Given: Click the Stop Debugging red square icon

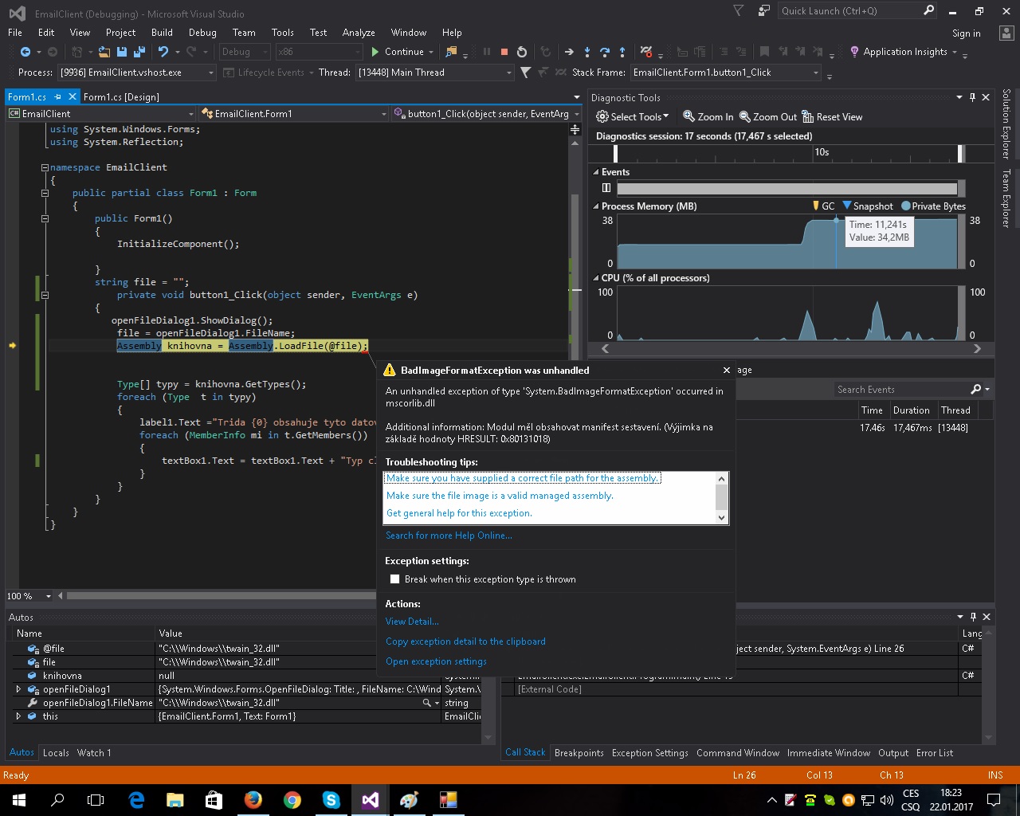Looking at the screenshot, I should [504, 52].
